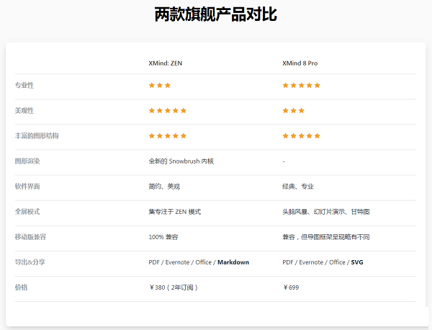432x330 pixels.
Task: Click the 图形渲染 row label
Action: point(27,161)
